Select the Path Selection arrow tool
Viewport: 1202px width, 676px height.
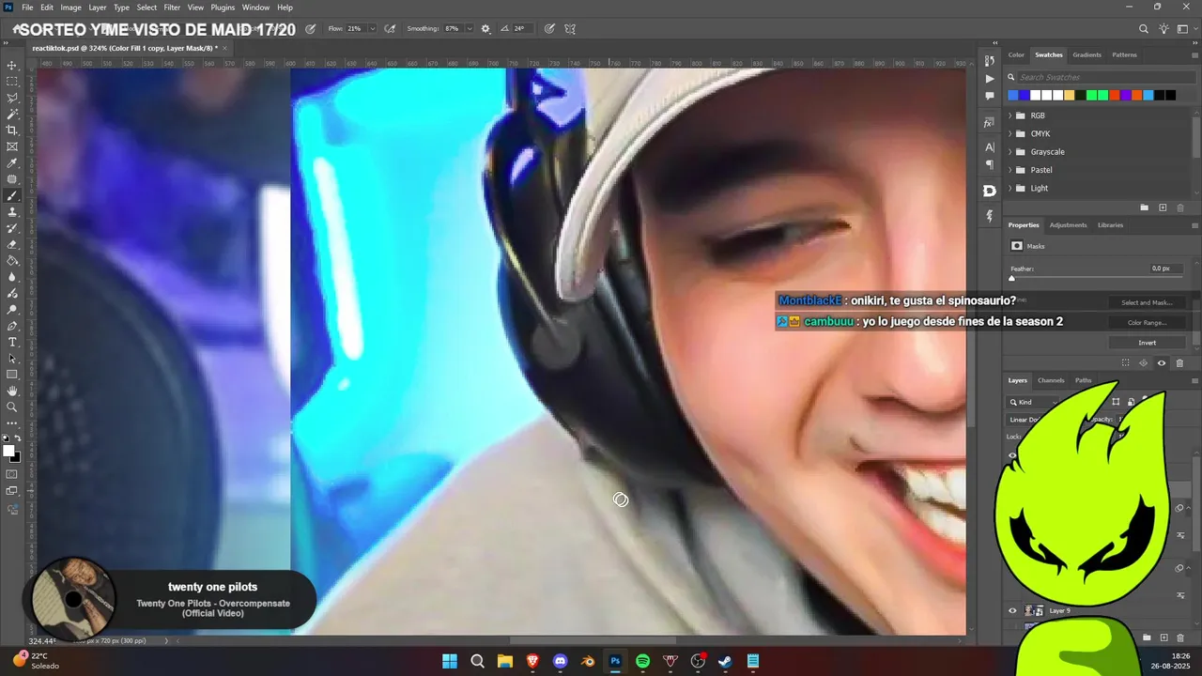(12, 359)
